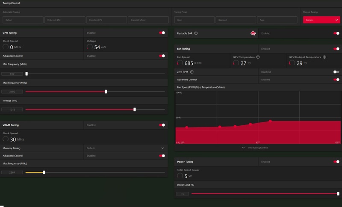
Task: Click the Power Limit value field 15
Action: click(x=183, y=194)
